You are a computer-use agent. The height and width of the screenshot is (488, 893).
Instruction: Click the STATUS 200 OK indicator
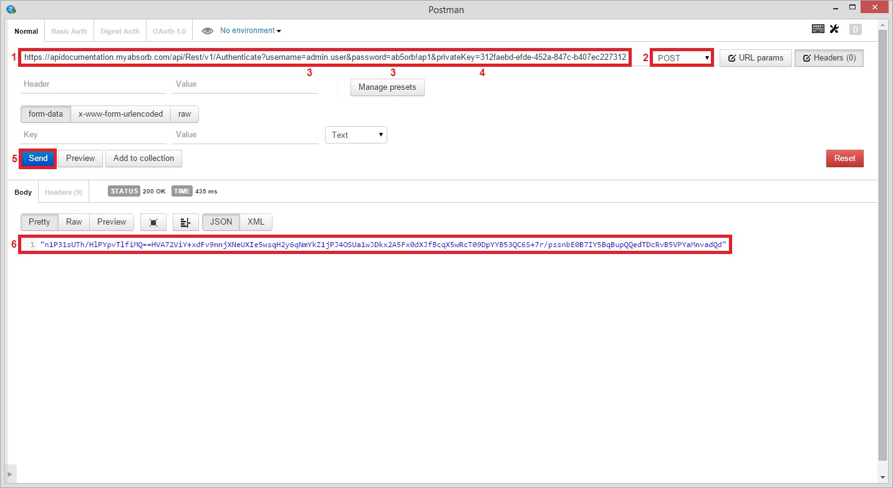click(137, 192)
